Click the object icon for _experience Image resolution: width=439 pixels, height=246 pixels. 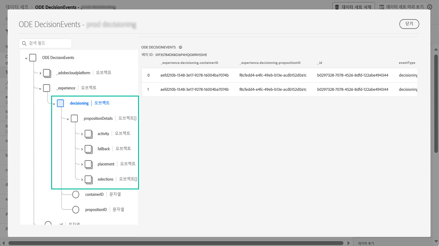click(x=47, y=88)
